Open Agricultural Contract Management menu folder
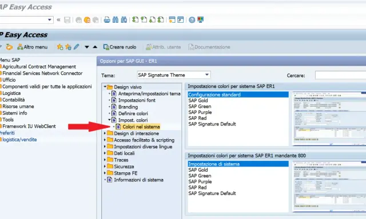 pyautogui.click(x=39, y=67)
